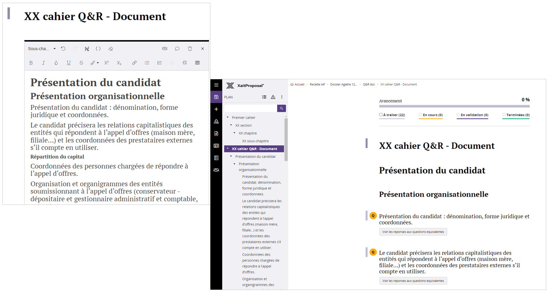Open the 'Sous-cha...' paragraph style dropdown
Screen dimensions: 549x292
42,49
